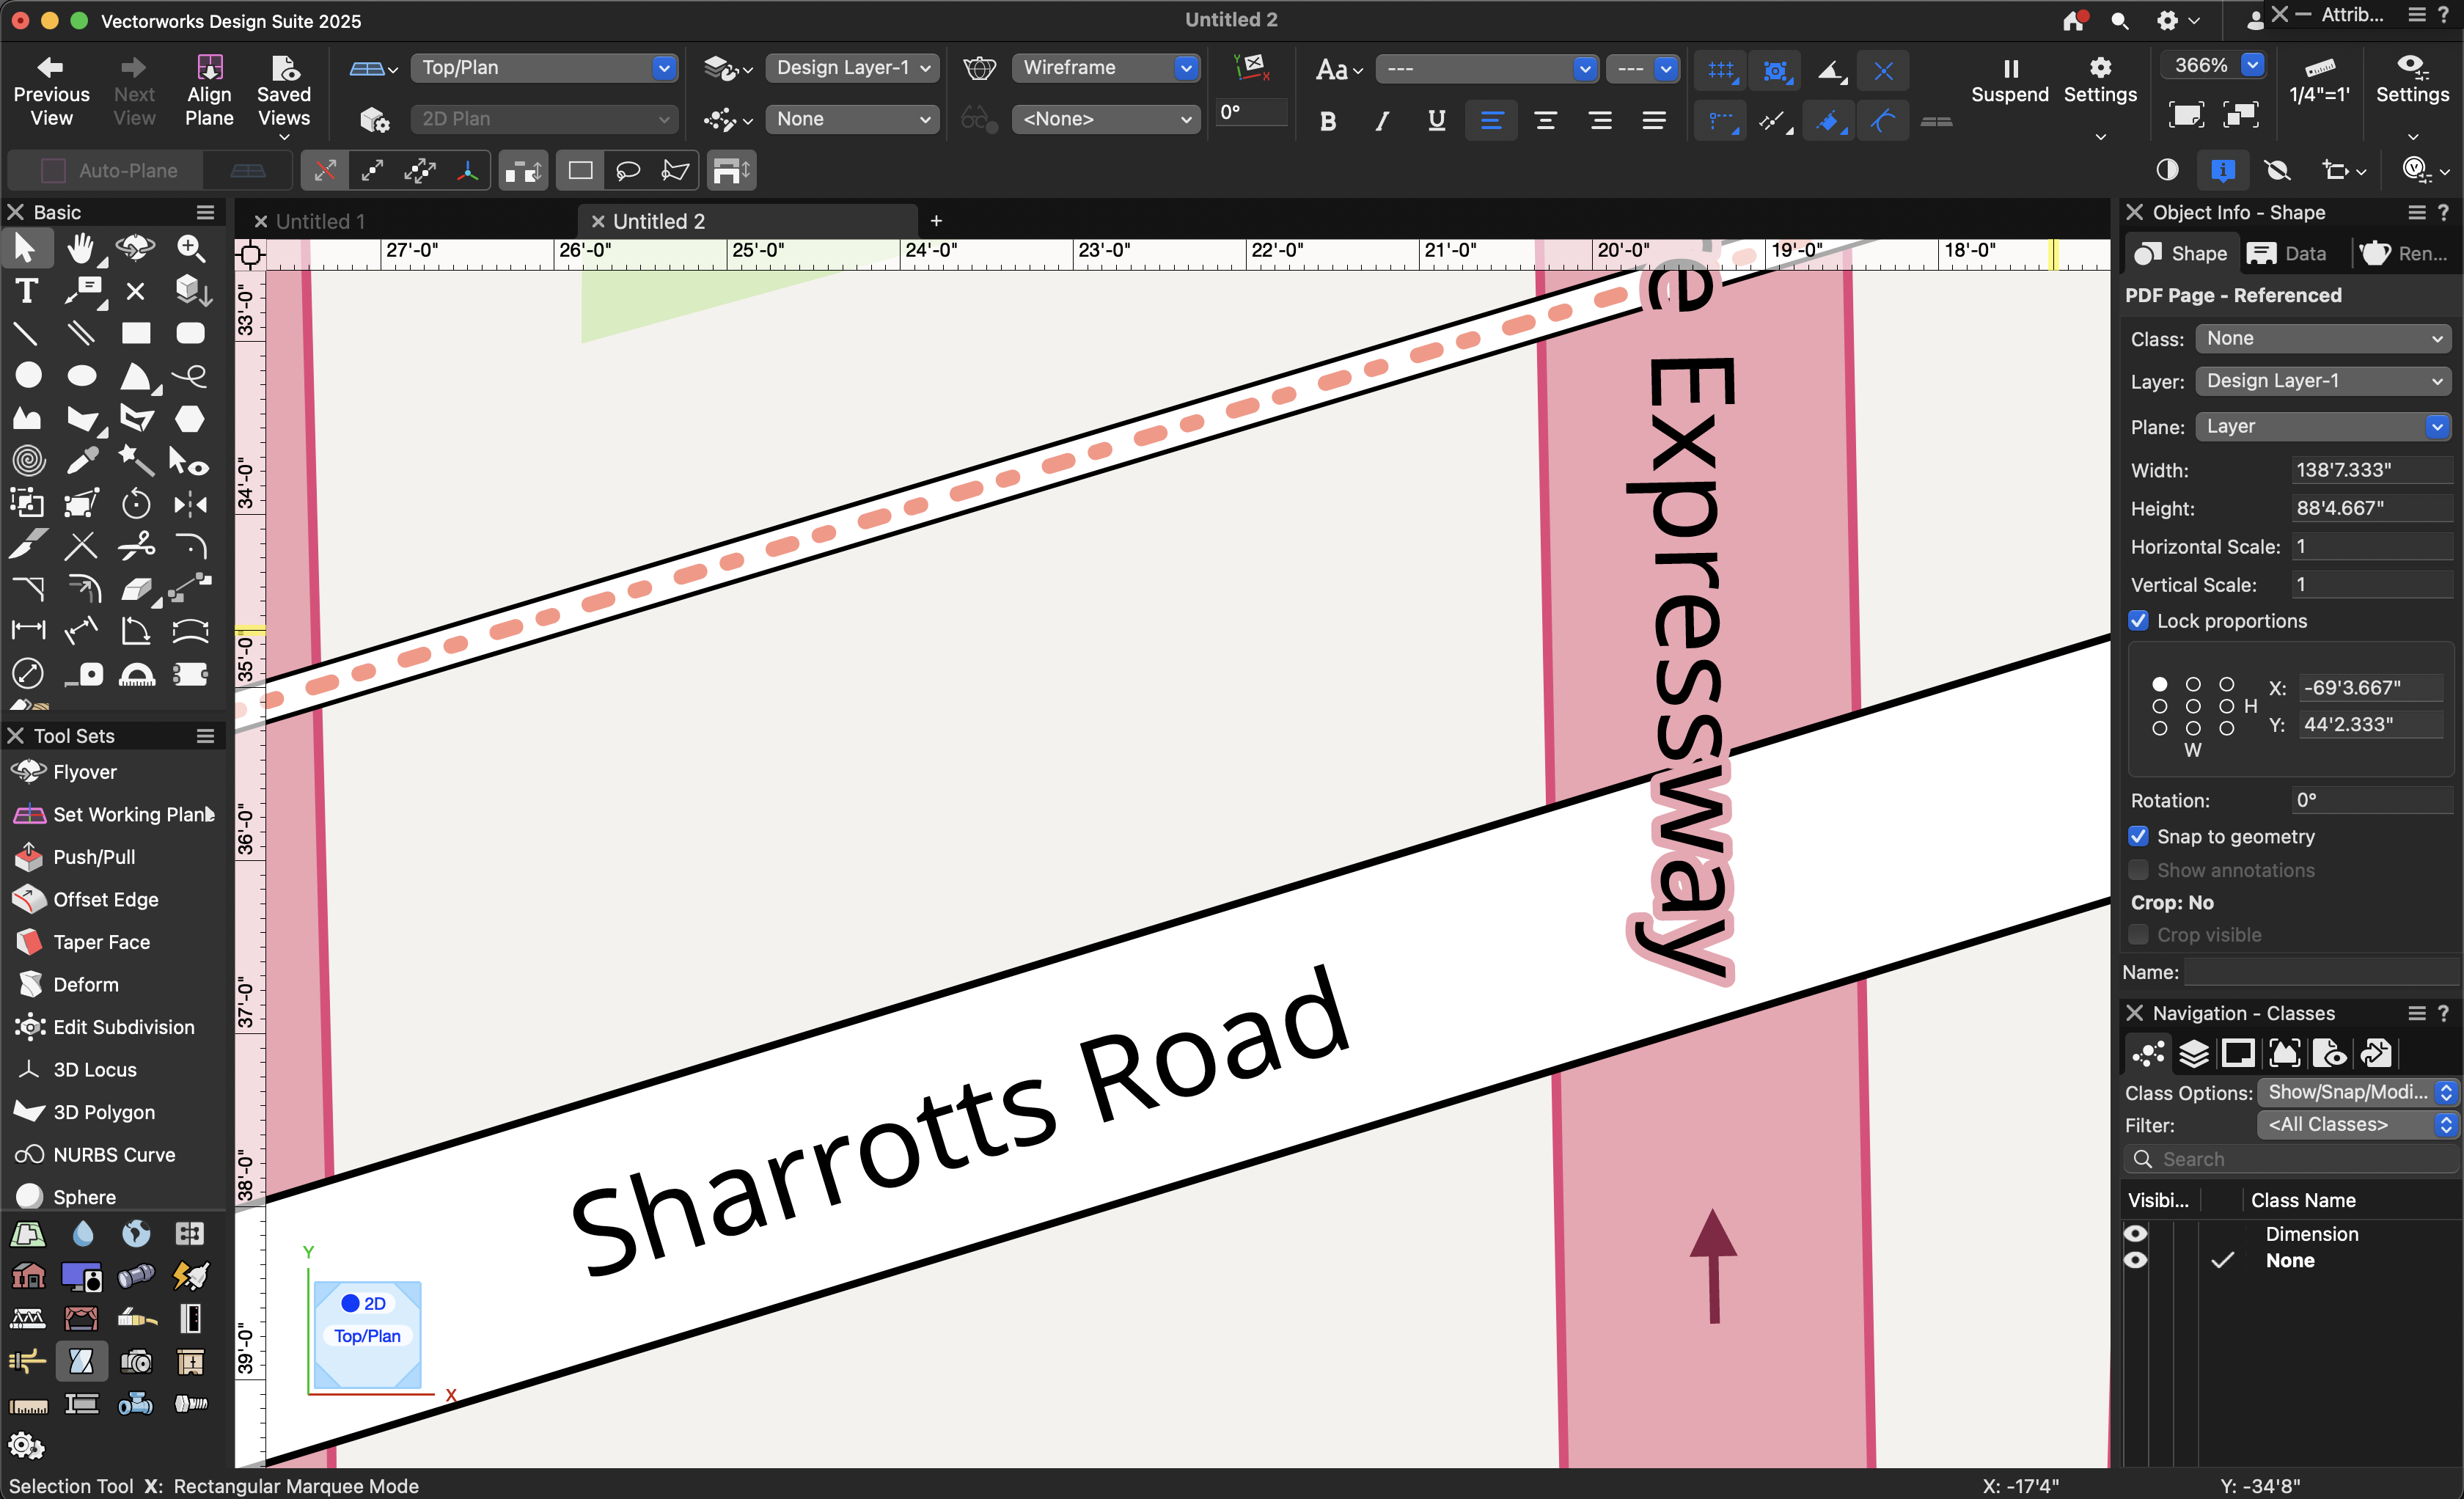The height and width of the screenshot is (1499, 2464).
Task: Disable Snap to geometry checkbox
Action: click(2138, 836)
